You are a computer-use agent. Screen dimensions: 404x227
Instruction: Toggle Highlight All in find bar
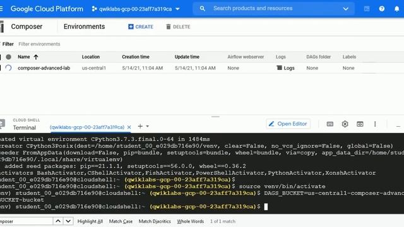90,221
